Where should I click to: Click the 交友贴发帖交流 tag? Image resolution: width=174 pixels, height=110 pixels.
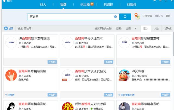click(x=39, y=47)
